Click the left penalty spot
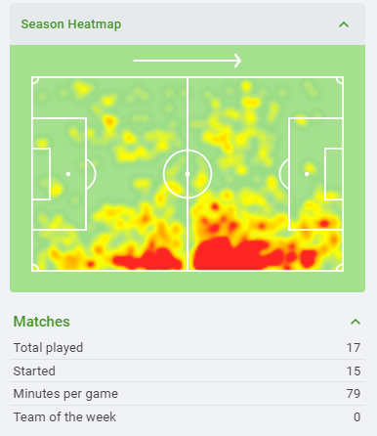377x436 pixels. [68, 174]
